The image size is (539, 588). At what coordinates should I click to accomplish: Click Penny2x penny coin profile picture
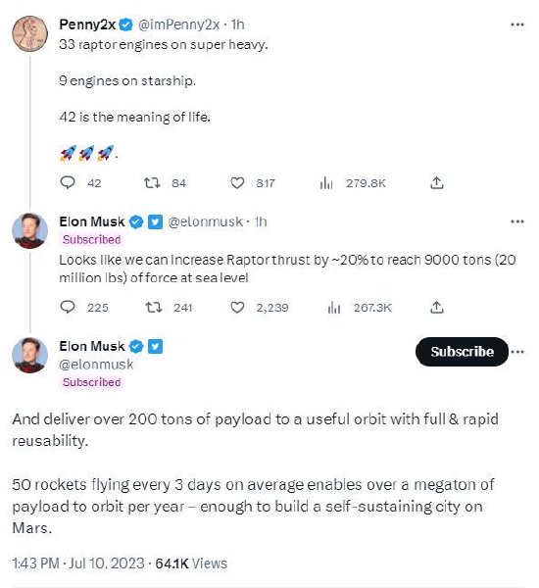30,33
